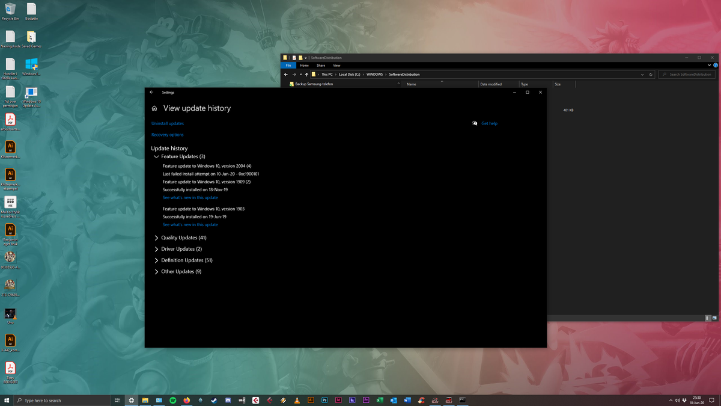Screen dimensions: 721x406
Task: Open Spotify from the taskbar
Action: pos(173,400)
